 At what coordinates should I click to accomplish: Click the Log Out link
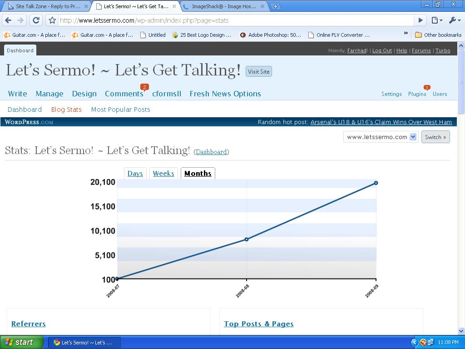click(382, 50)
